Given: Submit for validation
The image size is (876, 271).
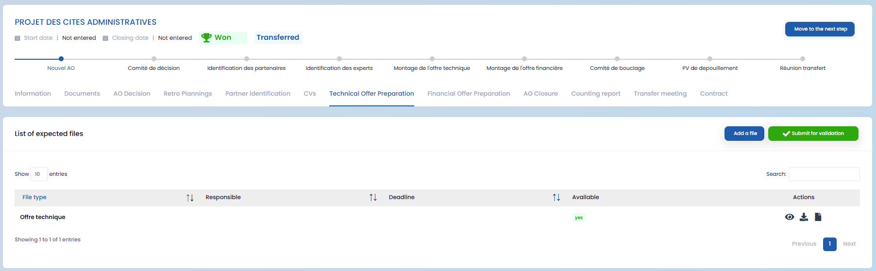Looking at the screenshot, I should tap(813, 134).
